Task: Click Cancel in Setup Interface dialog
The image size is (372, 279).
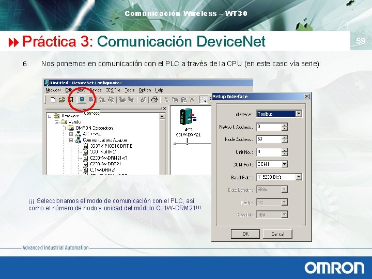Action: pos(277,234)
